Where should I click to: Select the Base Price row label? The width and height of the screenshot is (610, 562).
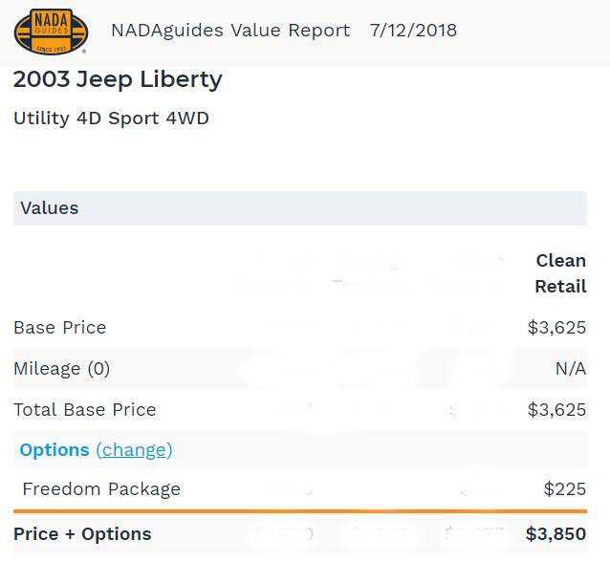59,327
